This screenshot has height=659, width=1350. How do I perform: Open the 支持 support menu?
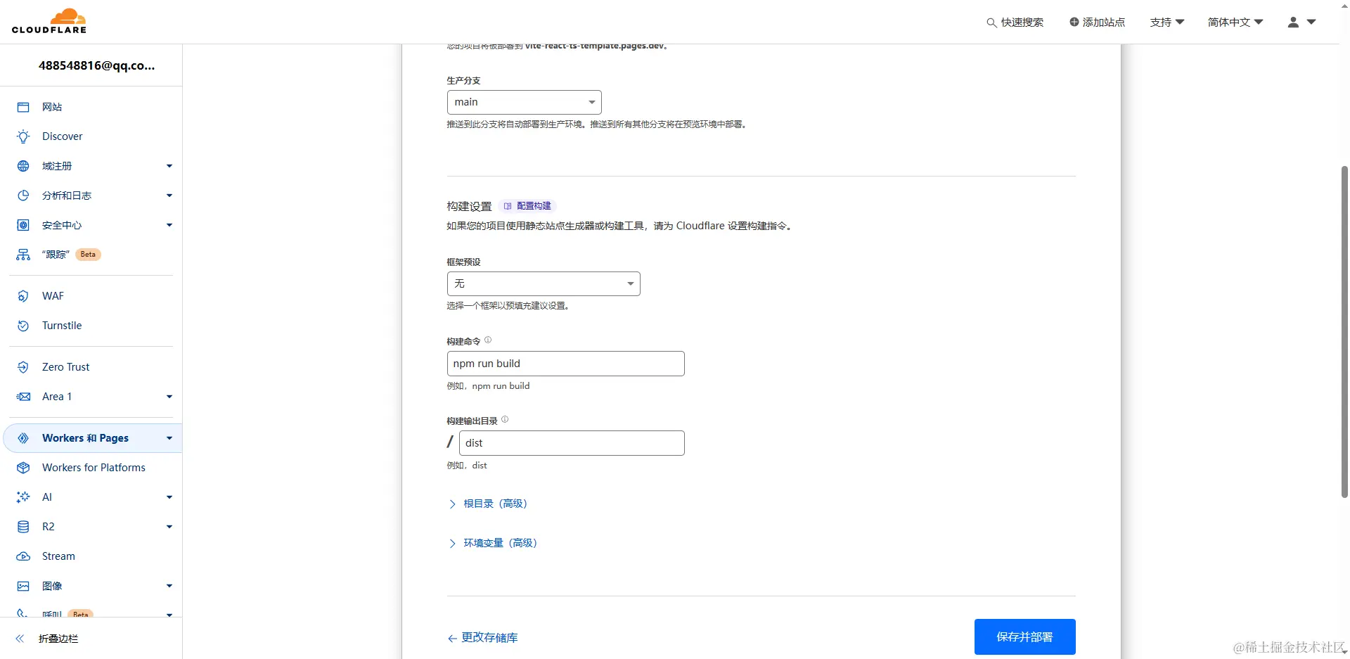(1167, 22)
